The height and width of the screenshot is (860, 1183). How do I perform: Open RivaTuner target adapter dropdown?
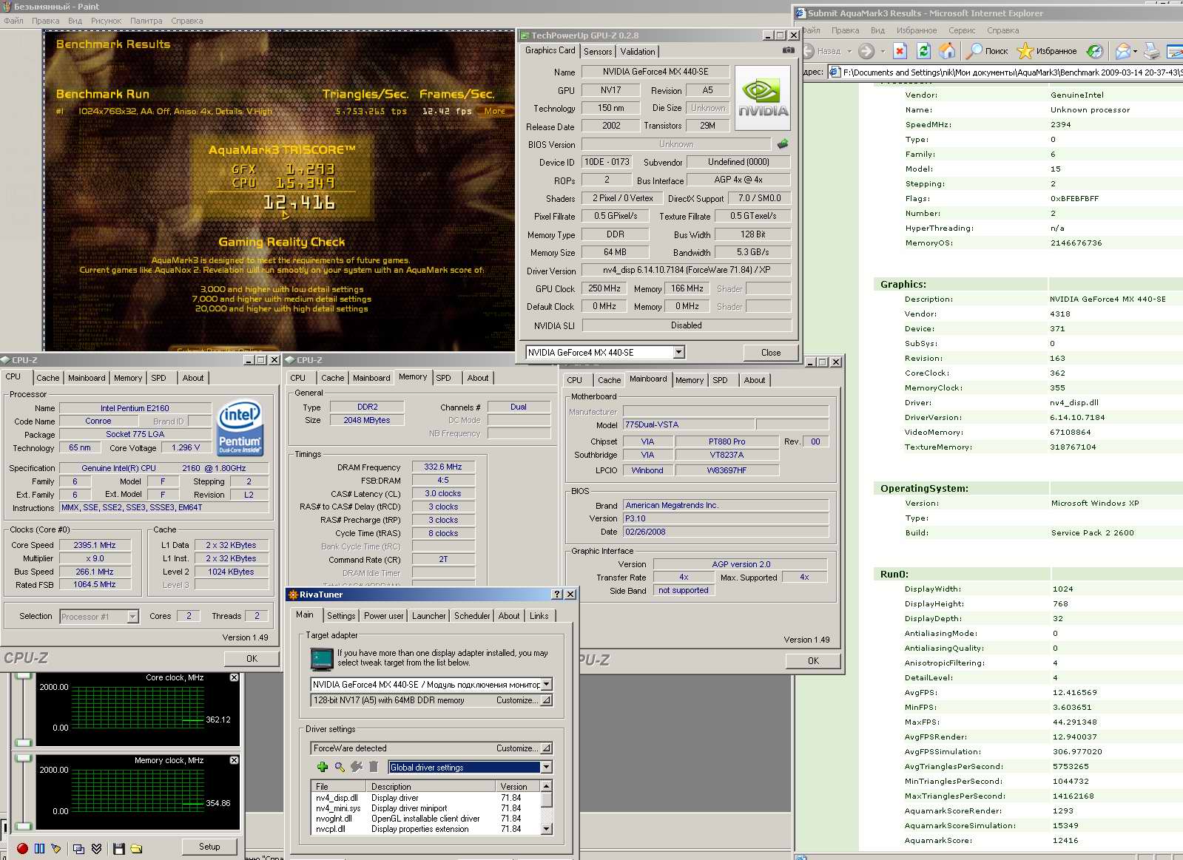(546, 685)
